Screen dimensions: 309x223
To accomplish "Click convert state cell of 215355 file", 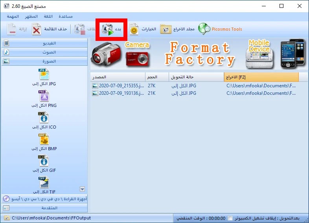I will (184, 86).
